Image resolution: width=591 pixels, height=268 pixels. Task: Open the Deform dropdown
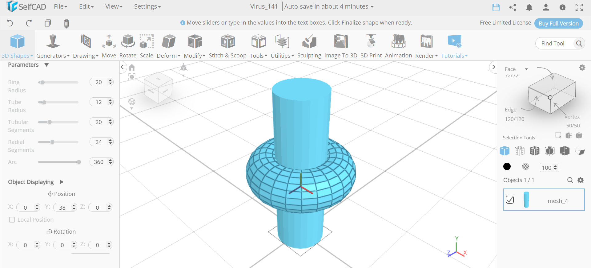pyautogui.click(x=168, y=46)
